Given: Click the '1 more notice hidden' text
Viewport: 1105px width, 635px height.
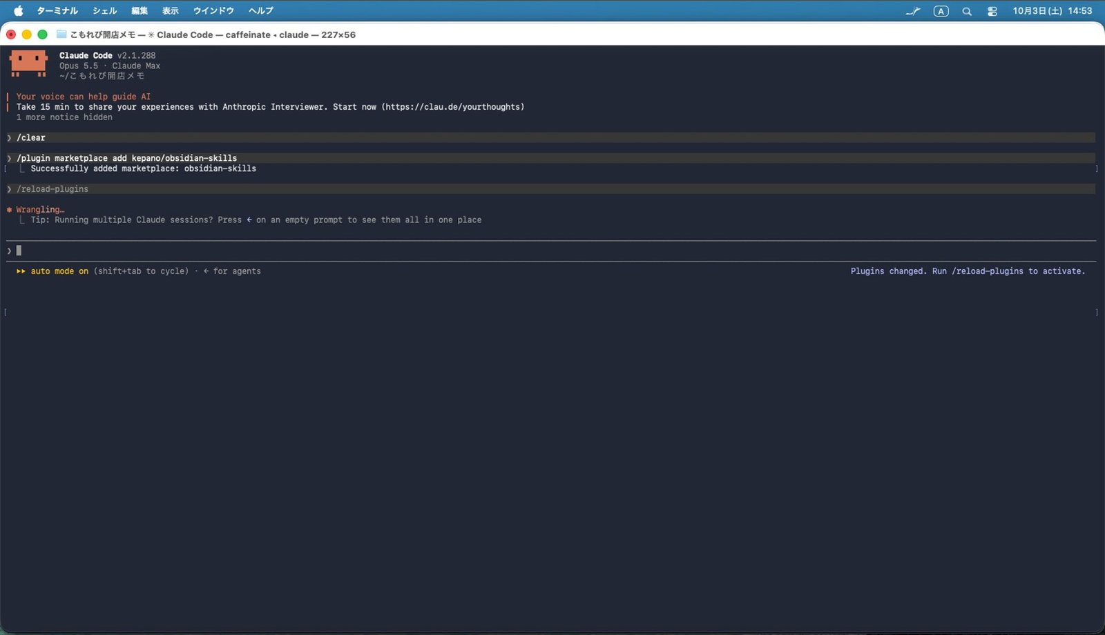Looking at the screenshot, I should click(64, 117).
